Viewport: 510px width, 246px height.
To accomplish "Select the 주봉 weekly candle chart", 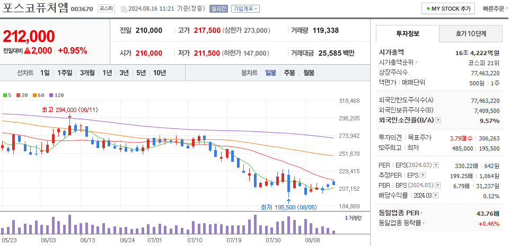I will coord(289,73).
